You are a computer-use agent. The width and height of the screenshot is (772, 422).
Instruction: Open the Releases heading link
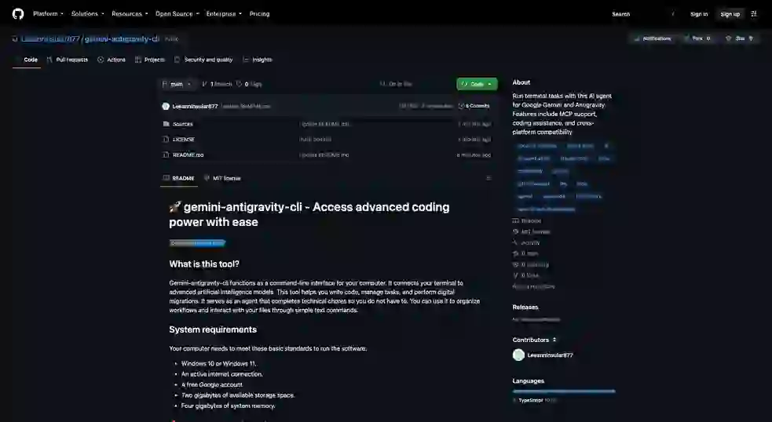(x=525, y=307)
